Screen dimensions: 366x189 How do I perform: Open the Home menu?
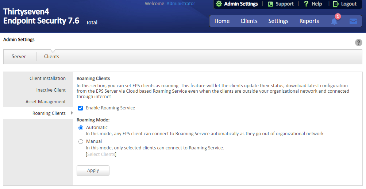pyautogui.click(x=222, y=21)
